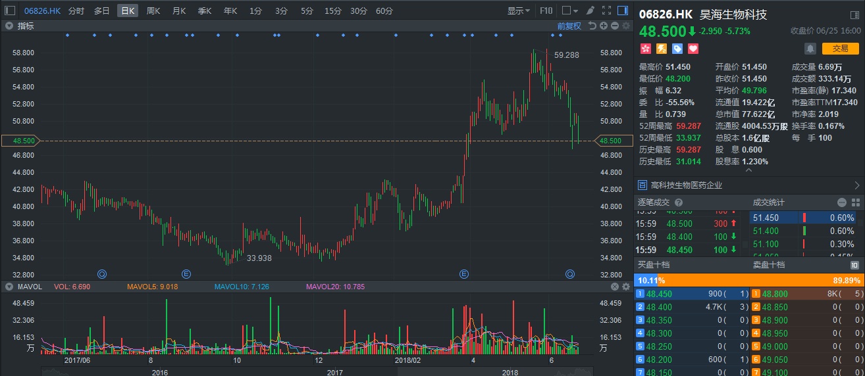865x376 pixels.
Task: Expand the MAVOL indicator dropdown
Action: pyautogui.click(x=9, y=287)
